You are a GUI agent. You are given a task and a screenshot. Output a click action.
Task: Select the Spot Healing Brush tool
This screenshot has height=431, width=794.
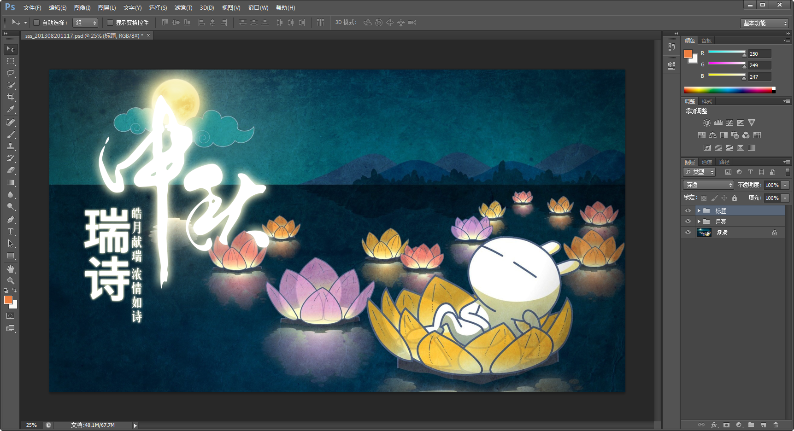tap(11, 122)
